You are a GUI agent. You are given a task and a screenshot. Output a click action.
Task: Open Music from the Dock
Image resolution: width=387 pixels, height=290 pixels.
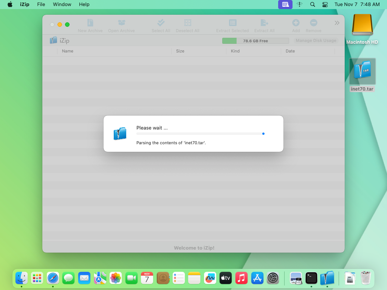241,278
